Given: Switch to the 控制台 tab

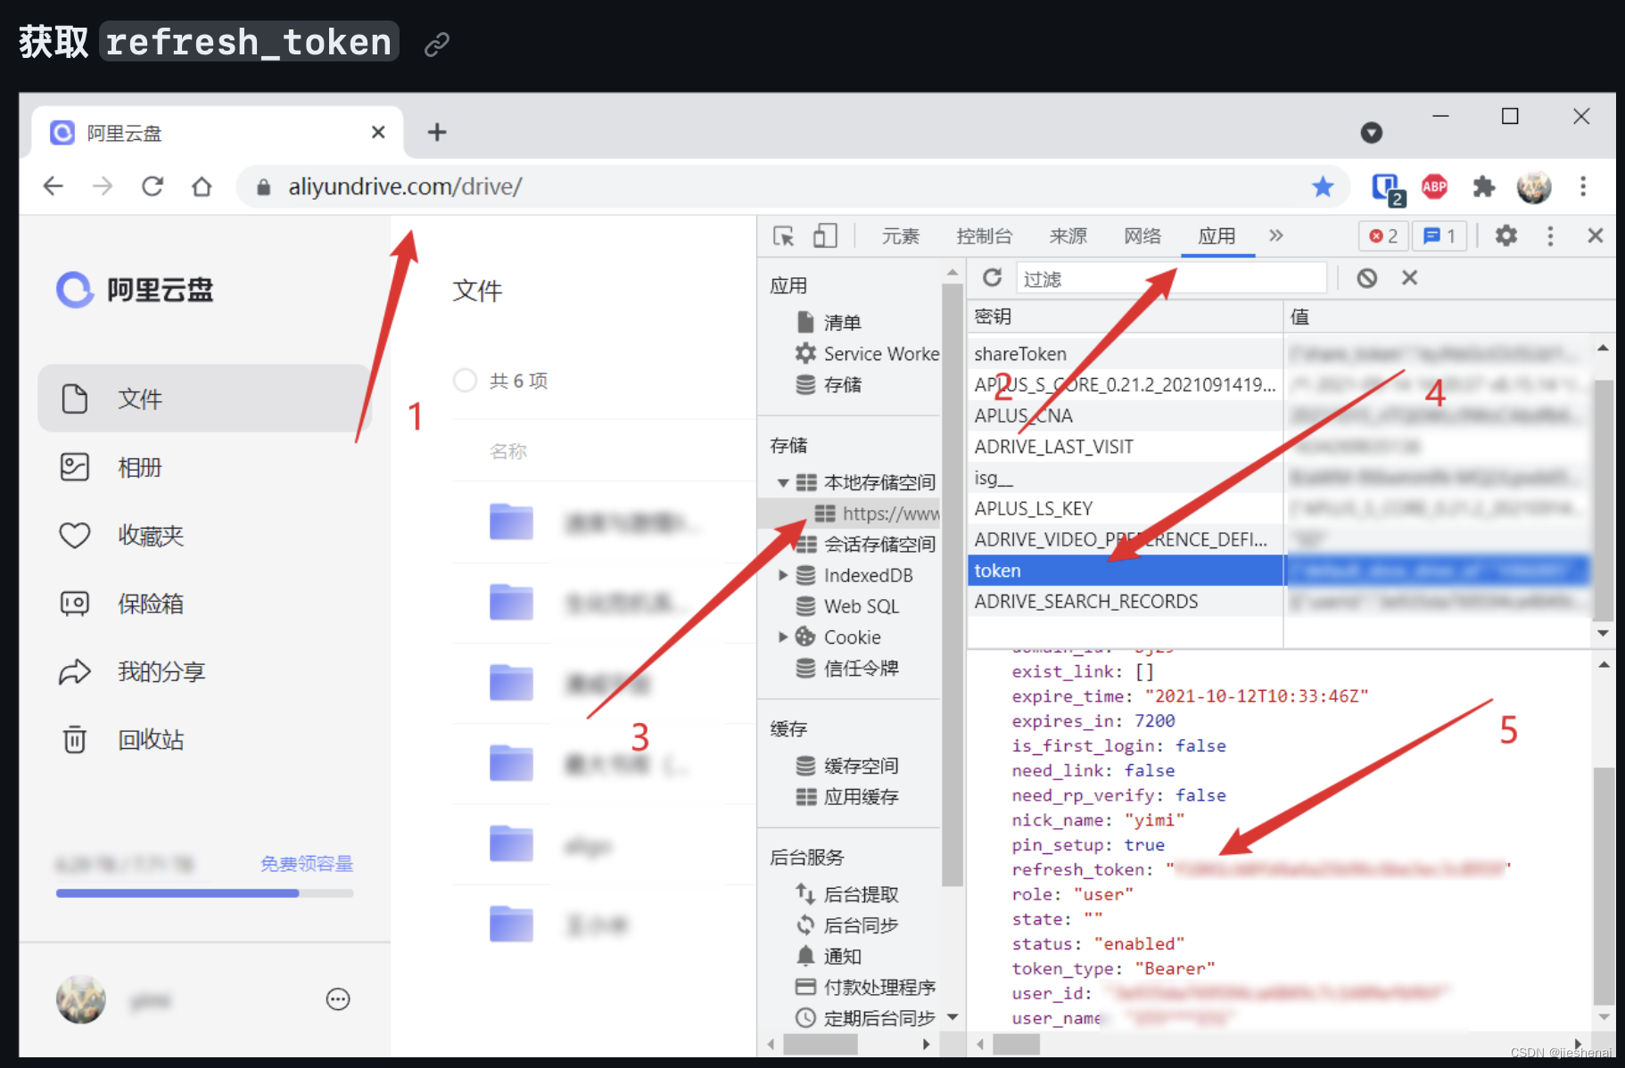Looking at the screenshot, I should tap(985, 236).
